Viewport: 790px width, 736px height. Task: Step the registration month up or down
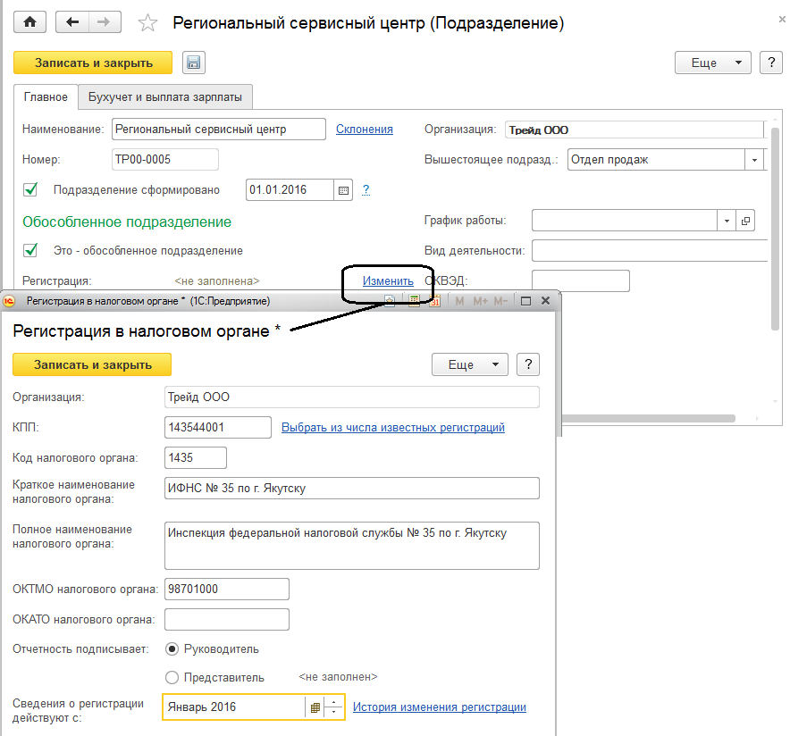334,707
